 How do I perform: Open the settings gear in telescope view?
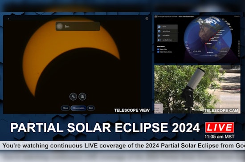pyautogui.click(x=147, y=19)
